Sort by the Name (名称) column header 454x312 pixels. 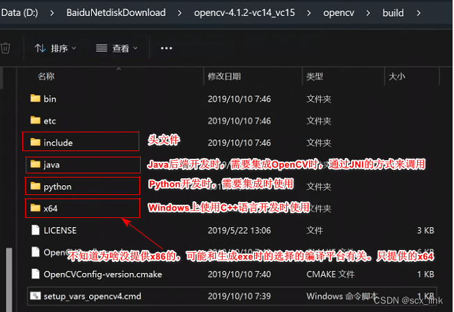point(46,76)
